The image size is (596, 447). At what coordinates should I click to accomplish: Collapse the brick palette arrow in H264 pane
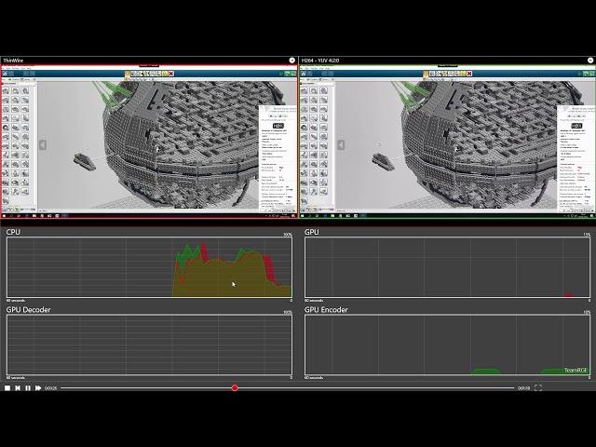(341, 145)
